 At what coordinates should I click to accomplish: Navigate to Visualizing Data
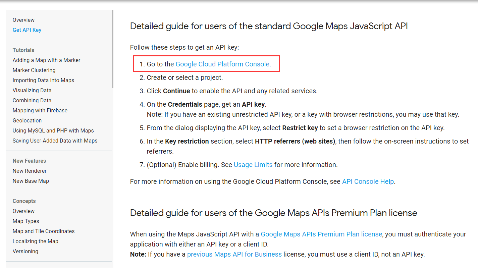32,90
